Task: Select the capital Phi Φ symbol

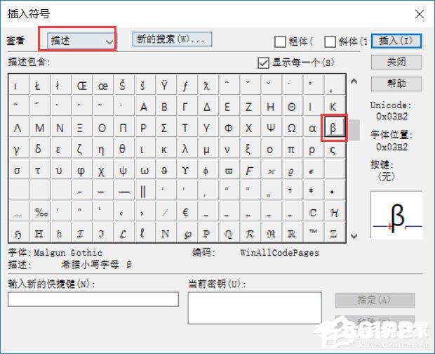Action: pos(228,128)
